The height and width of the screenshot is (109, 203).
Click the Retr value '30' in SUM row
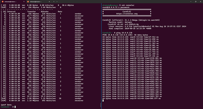(x=60, y=98)
